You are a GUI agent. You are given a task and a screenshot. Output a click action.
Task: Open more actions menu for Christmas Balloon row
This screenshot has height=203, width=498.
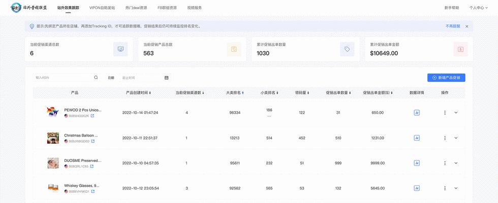coord(445,138)
